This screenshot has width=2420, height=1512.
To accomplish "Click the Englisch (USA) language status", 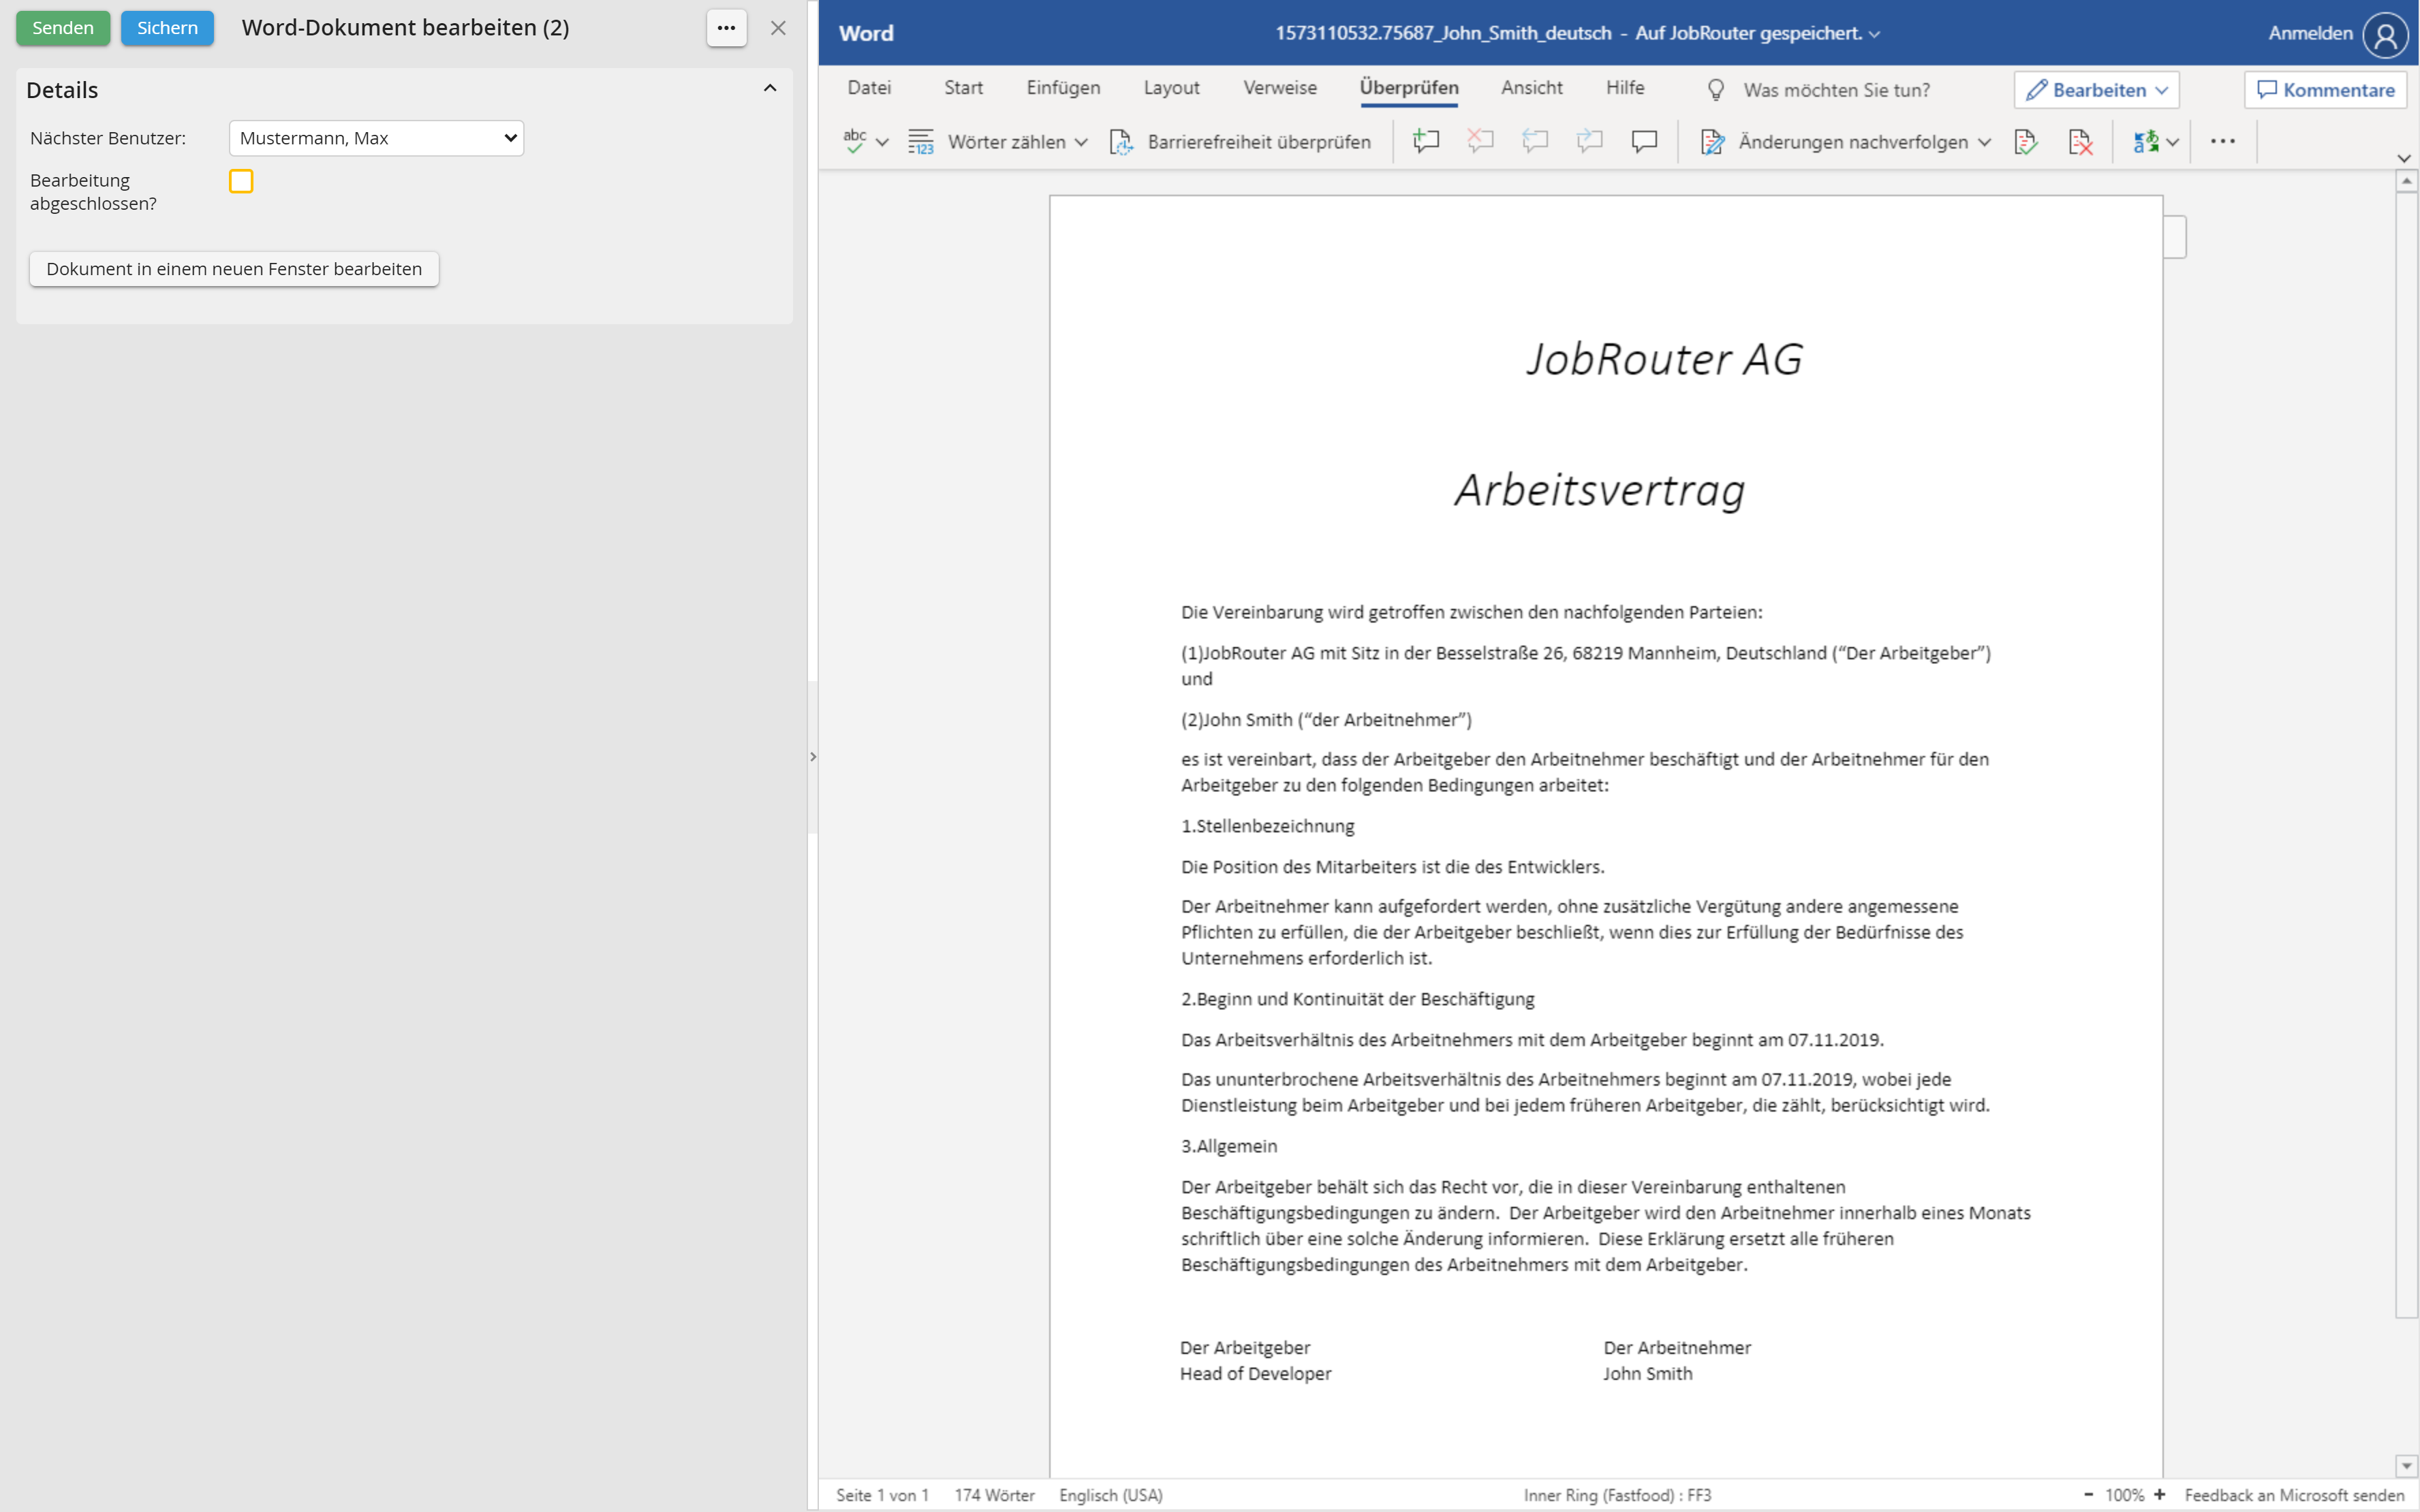I will coord(1111,1495).
